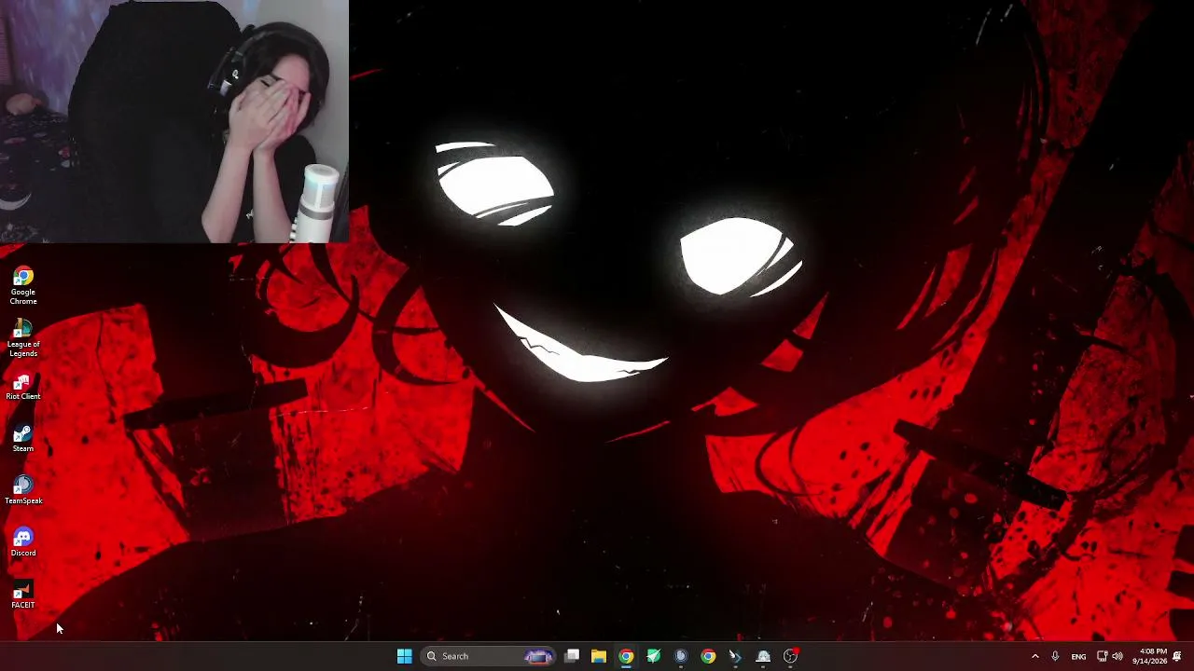The width and height of the screenshot is (1194, 671).
Task: Expand the hidden system tray icons
Action: pyautogui.click(x=1034, y=656)
